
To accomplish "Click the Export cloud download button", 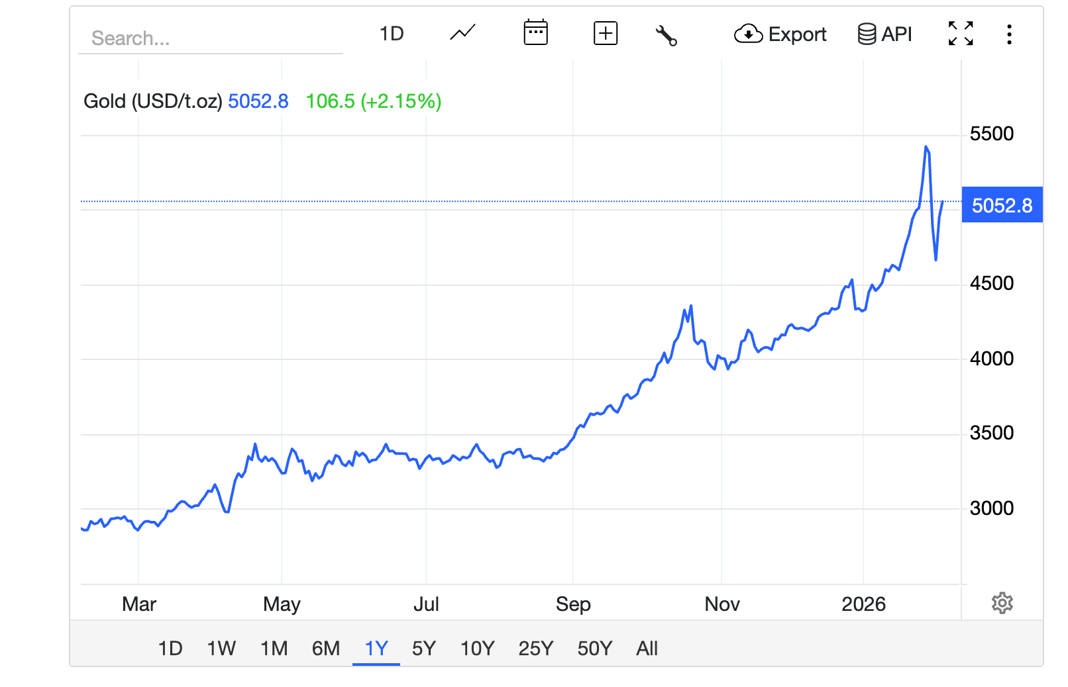I will coord(780,34).
